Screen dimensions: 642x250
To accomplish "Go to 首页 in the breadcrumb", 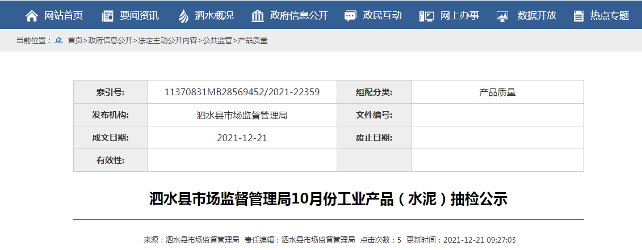I will (x=75, y=40).
